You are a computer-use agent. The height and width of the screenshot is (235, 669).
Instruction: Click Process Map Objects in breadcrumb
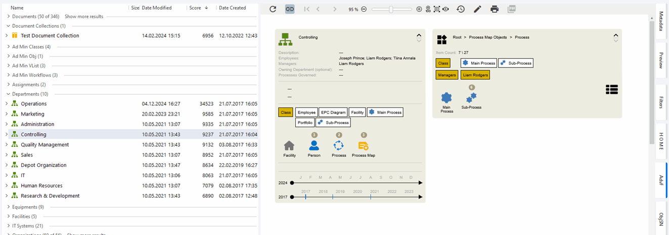click(487, 37)
